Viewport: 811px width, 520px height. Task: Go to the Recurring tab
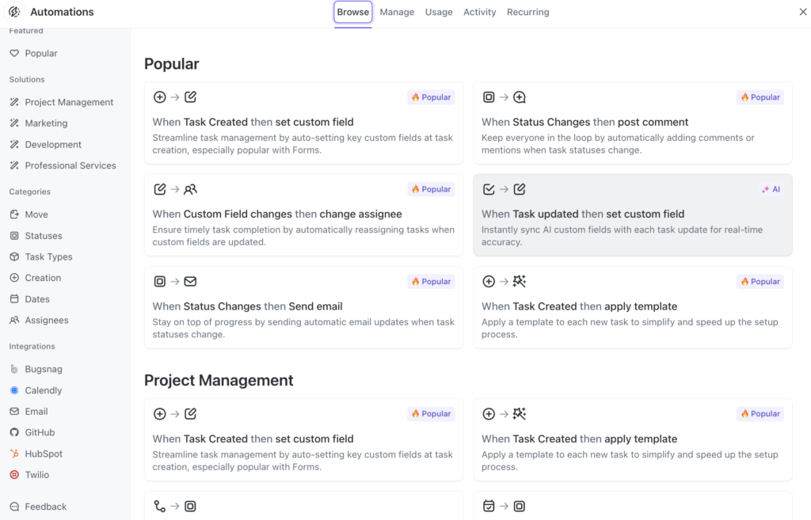(527, 12)
